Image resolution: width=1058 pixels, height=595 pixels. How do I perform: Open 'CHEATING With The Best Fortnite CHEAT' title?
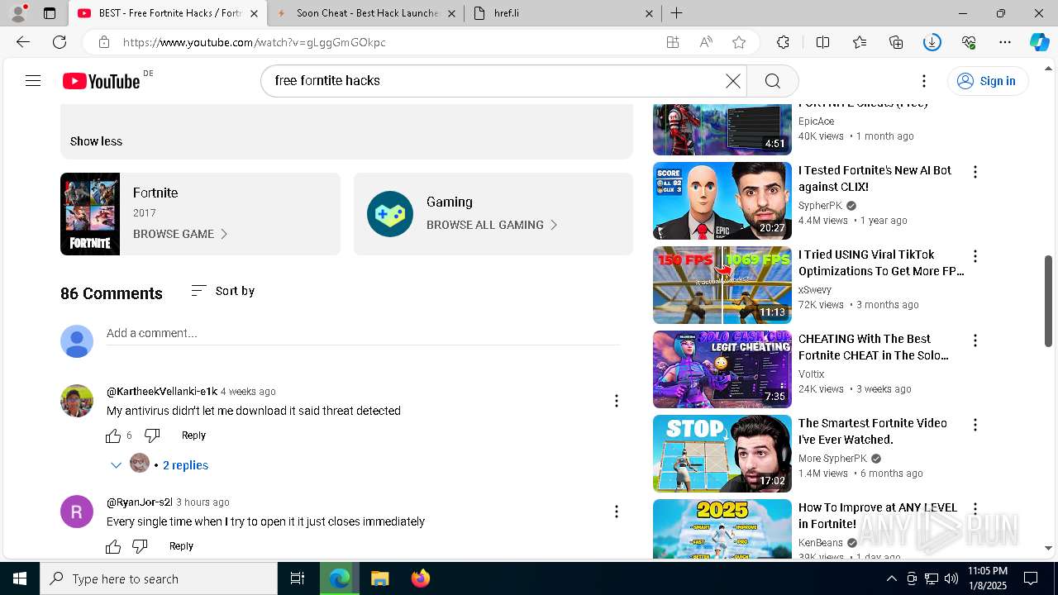click(x=874, y=347)
